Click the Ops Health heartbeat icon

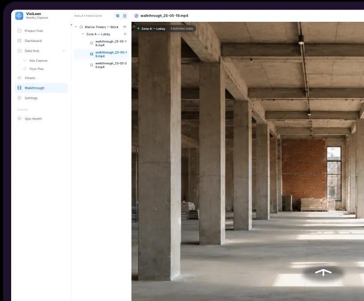(x=20, y=119)
